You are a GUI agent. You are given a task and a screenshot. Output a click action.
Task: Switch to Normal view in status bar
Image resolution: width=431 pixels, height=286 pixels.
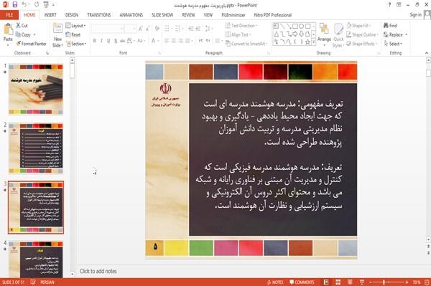pos(326,282)
